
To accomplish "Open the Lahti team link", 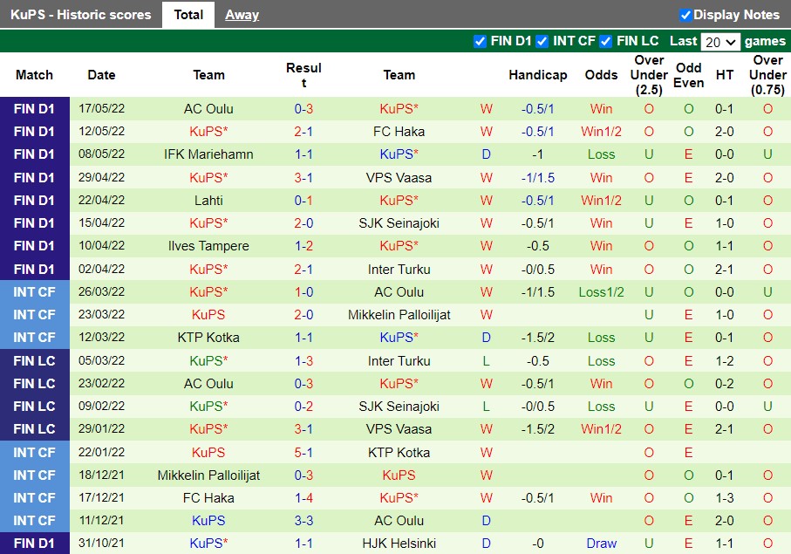I will pyautogui.click(x=208, y=201).
